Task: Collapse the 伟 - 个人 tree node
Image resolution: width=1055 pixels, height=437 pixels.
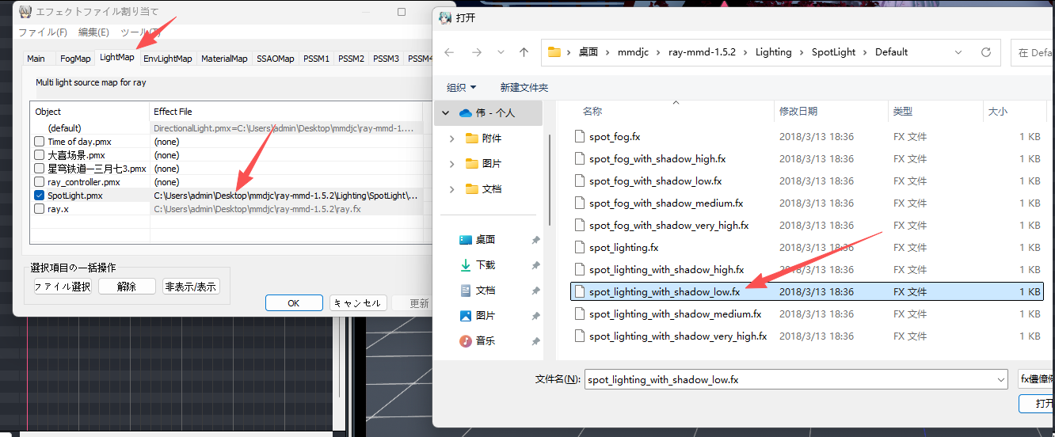Action: [446, 113]
